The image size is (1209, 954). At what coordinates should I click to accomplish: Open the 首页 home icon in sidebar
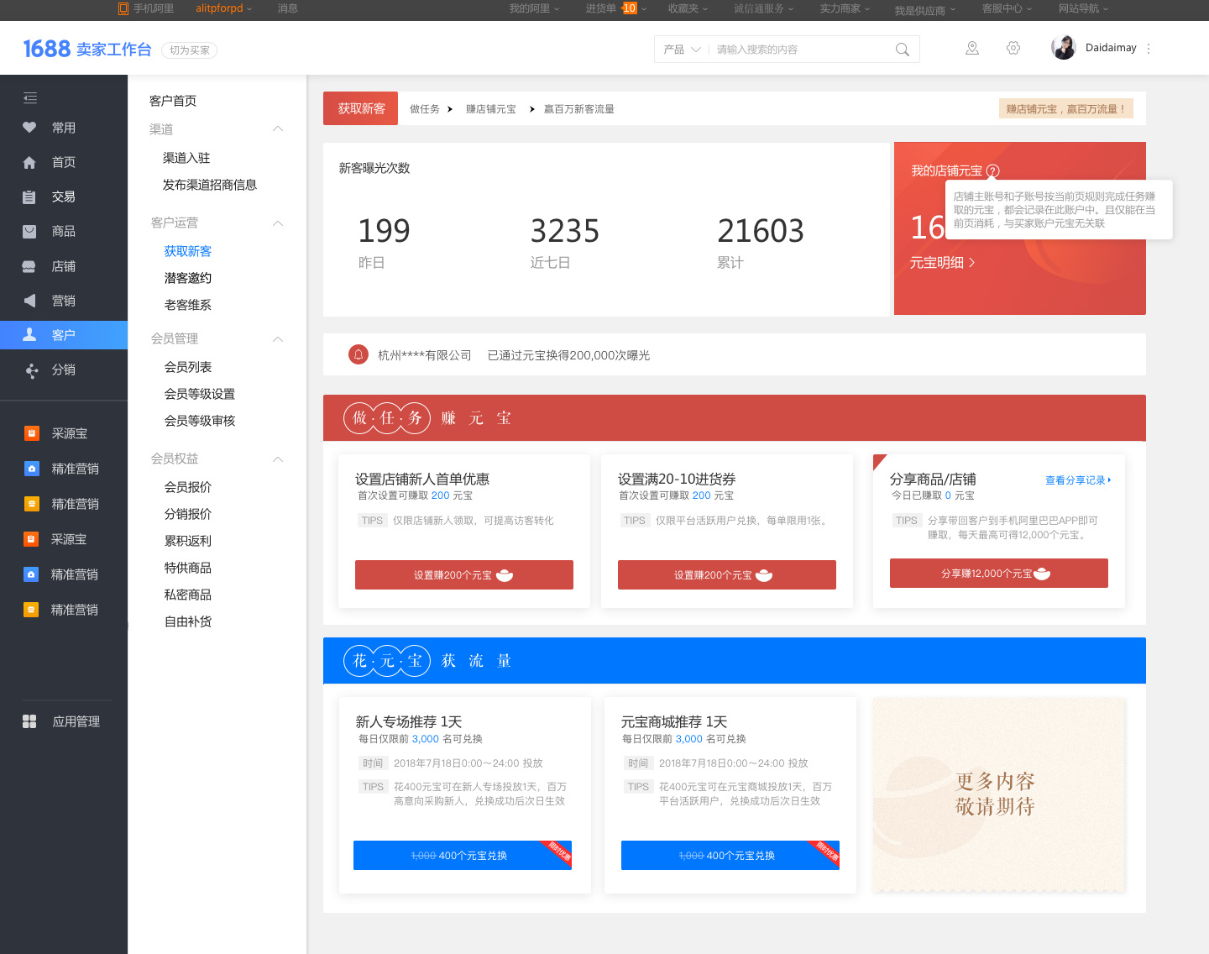tap(29, 162)
